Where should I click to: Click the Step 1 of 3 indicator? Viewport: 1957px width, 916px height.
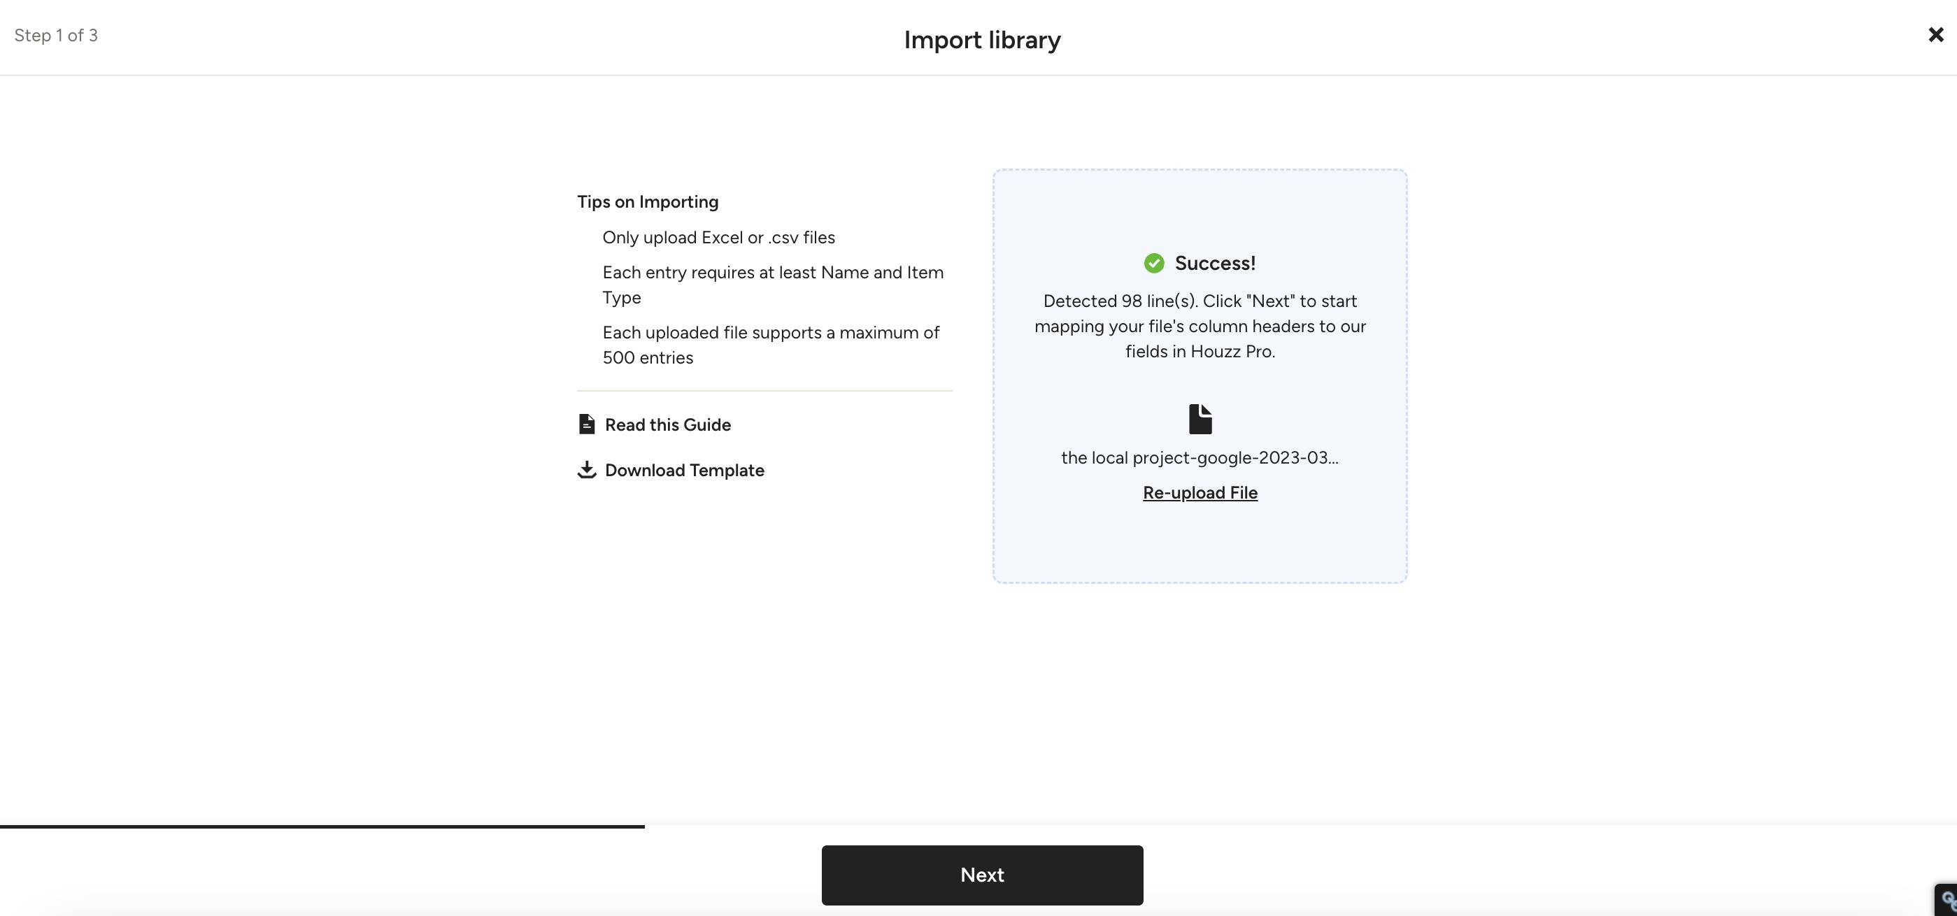click(x=56, y=36)
